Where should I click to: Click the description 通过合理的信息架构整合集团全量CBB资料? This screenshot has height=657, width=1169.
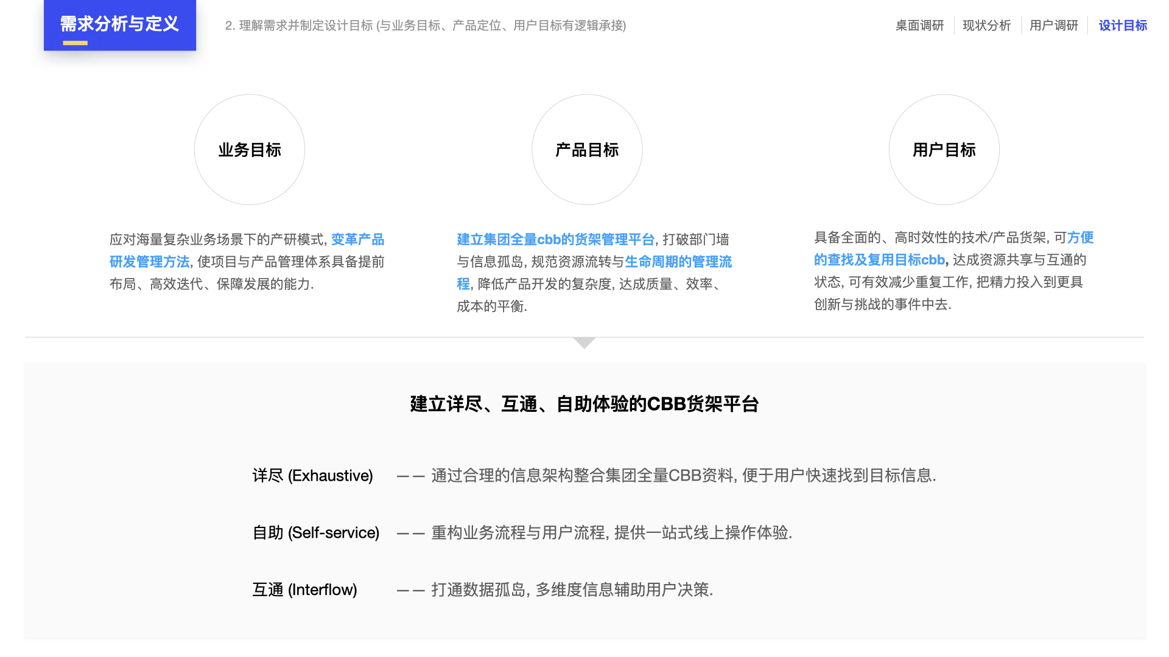pos(582,476)
